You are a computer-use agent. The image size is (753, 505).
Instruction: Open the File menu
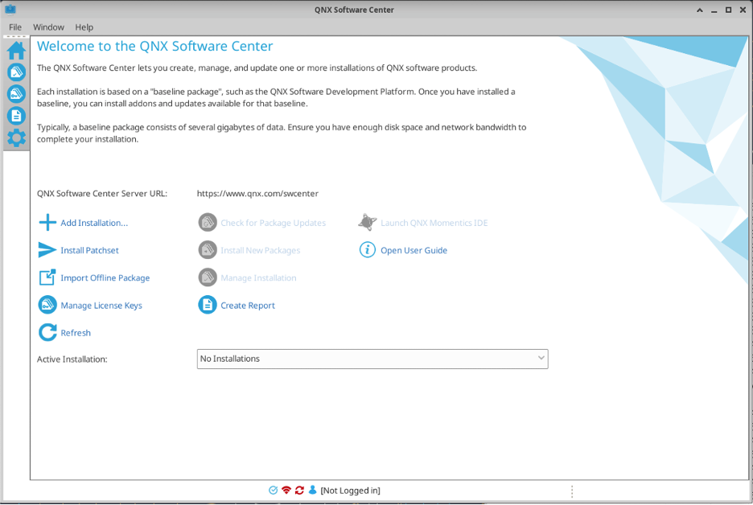tap(15, 27)
